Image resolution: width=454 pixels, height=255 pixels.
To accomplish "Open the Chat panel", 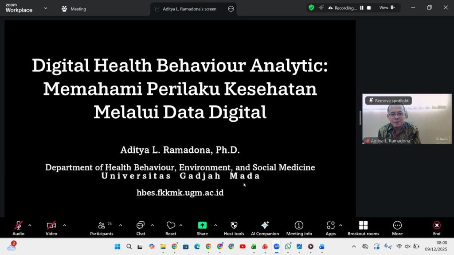I will pos(141,226).
